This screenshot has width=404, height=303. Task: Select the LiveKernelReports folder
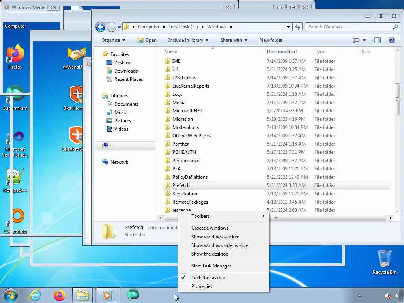click(191, 86)
